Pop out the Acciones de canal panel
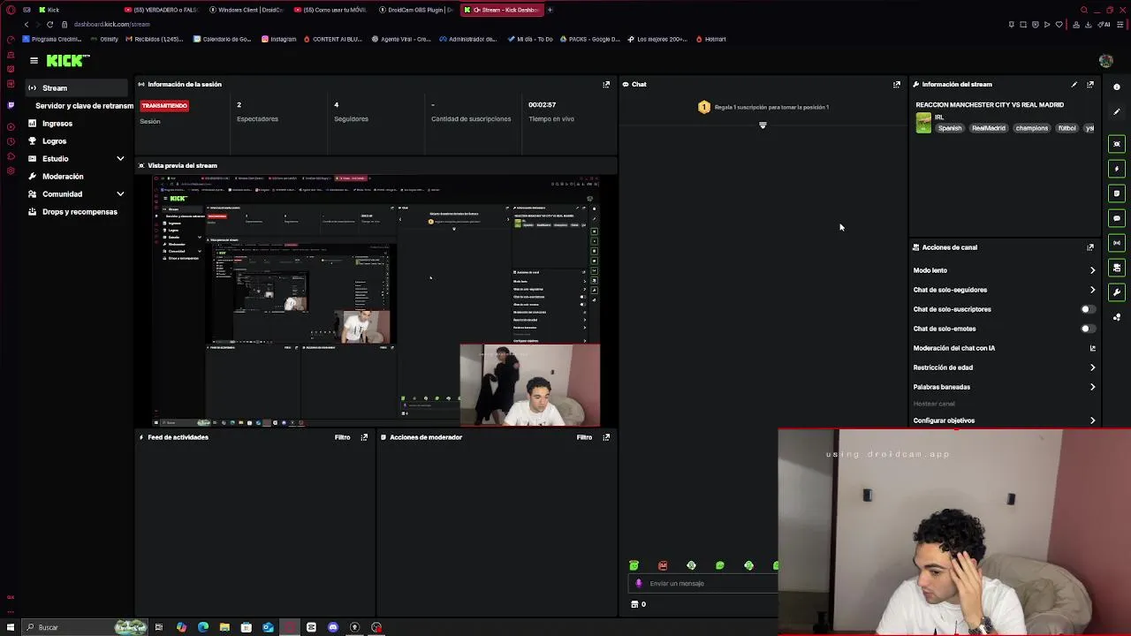 1090,247
